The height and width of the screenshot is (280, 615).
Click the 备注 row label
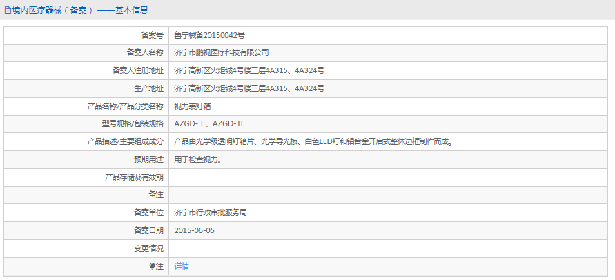point(155,196)
